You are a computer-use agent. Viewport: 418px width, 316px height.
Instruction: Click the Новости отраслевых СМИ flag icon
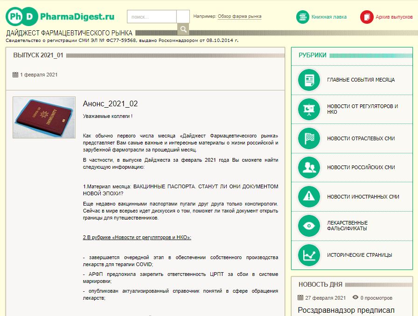(309, 138)
